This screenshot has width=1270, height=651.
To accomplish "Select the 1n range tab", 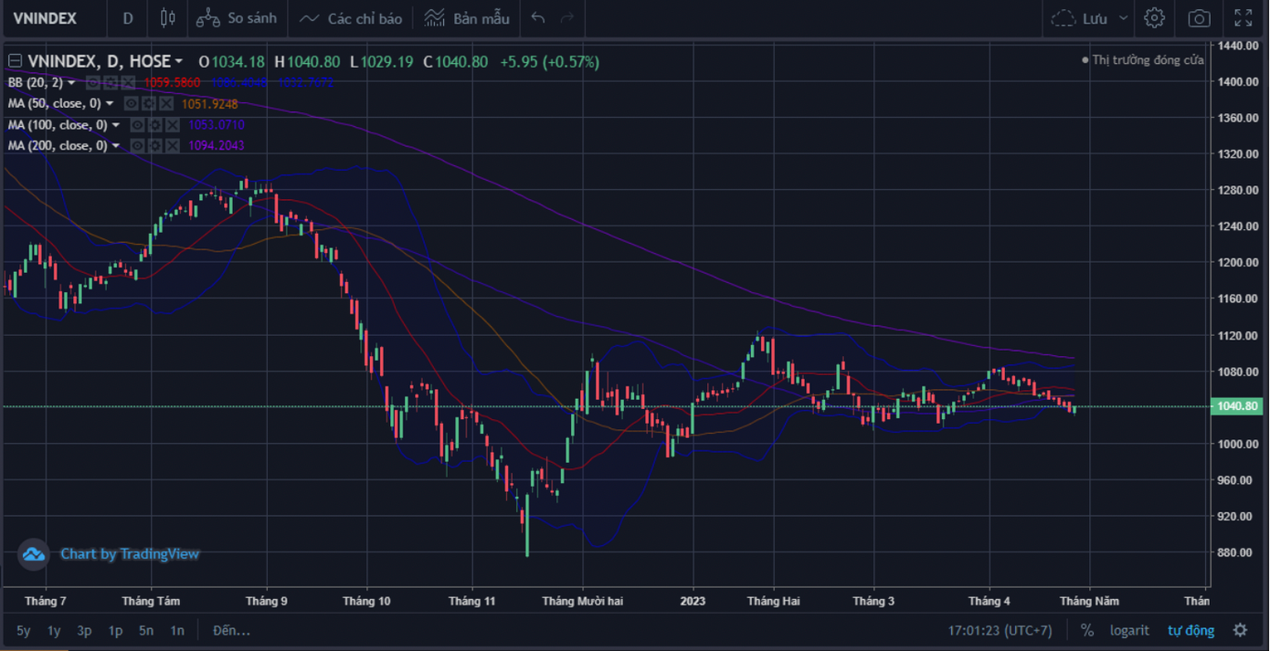I will click(x=176, y=630).
